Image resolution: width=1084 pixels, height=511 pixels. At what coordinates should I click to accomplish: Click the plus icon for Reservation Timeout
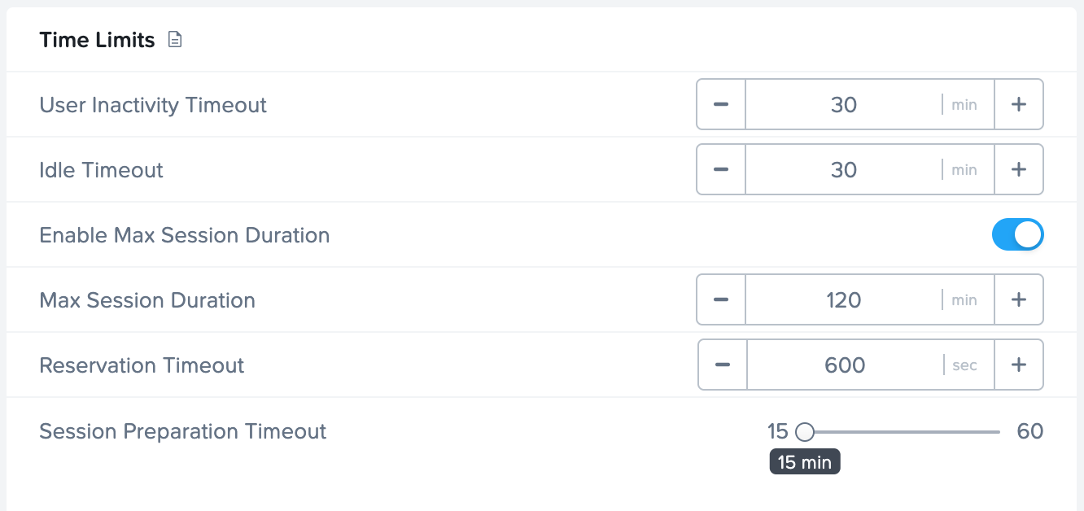click(1019, 365)
